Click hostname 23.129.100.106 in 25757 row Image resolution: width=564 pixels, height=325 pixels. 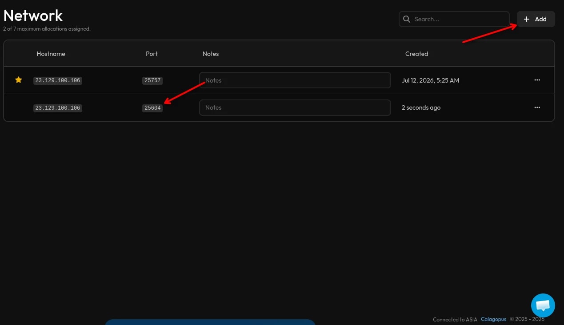58,80
